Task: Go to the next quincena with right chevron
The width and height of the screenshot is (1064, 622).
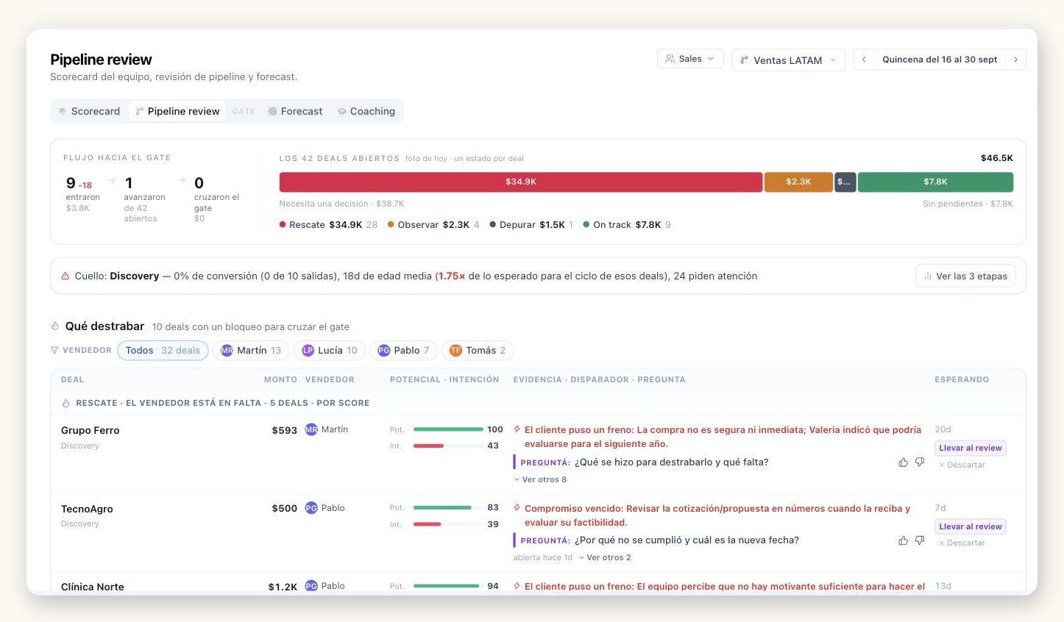Action: click(1015, 60)
